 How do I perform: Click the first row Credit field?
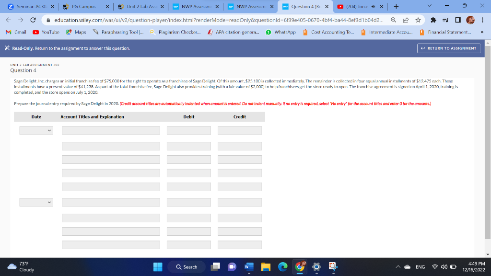[240, 130]
